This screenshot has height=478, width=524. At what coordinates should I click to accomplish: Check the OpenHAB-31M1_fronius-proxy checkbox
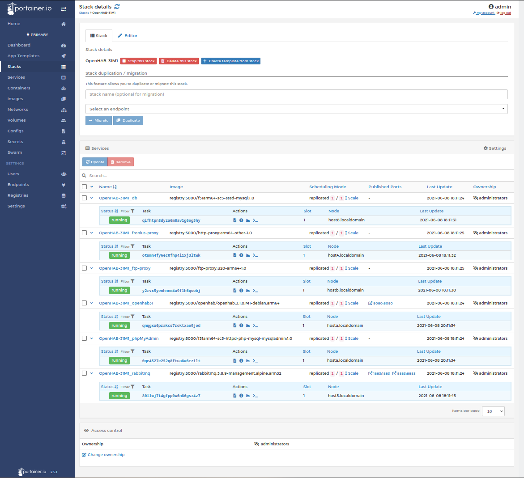pos(84,233)
